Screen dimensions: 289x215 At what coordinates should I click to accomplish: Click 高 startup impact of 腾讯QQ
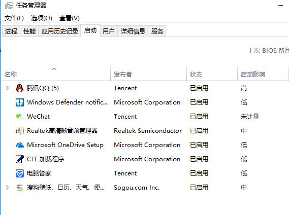[x=244, y=88]
